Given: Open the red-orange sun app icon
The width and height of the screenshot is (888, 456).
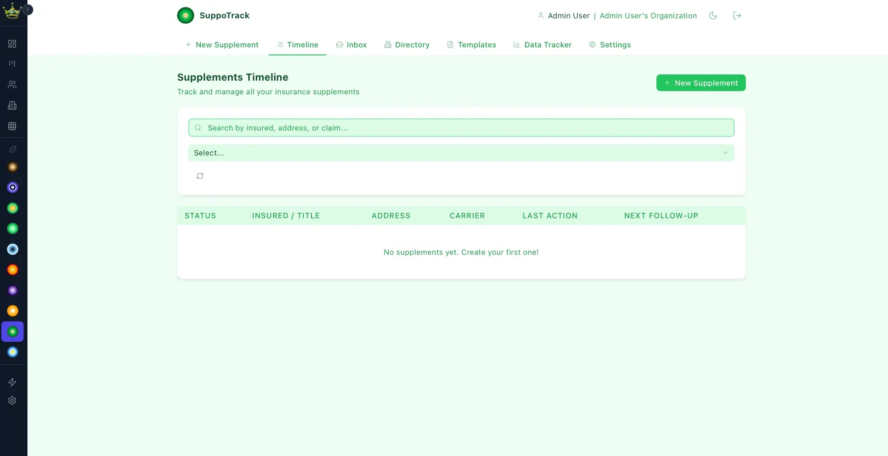Looking at the screenshot, I should pyautogui.click(x=12, y=270).
